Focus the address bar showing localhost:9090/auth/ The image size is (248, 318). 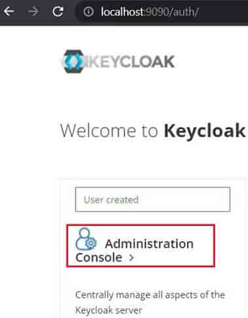click(x=162, y=12)
